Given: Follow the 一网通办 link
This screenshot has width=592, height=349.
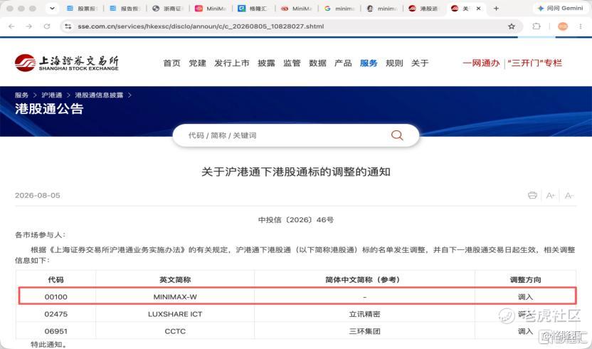Looking at the screenshot, I should 482,63.
